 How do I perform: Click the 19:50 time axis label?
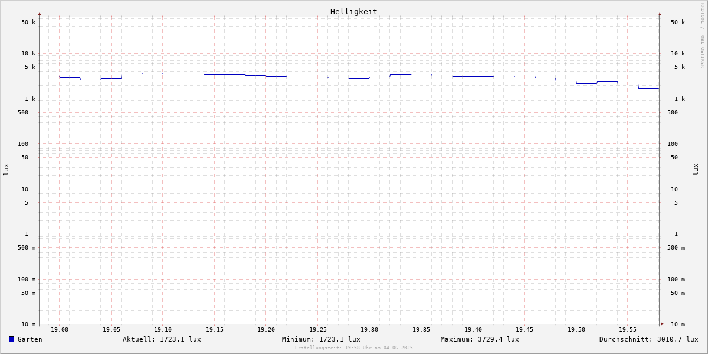click(576, 330)
